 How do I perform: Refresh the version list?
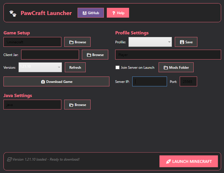(75, 67)
